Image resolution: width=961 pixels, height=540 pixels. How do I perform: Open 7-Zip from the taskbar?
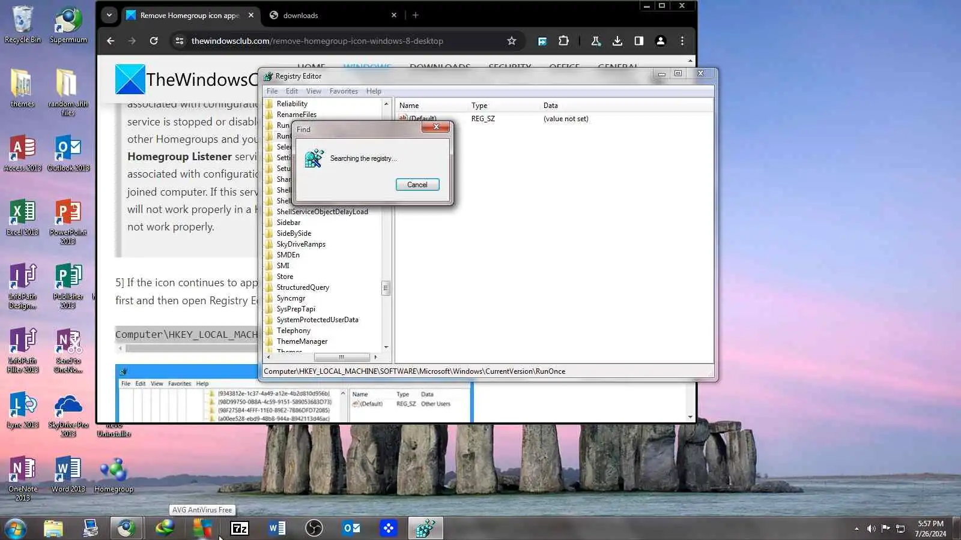240,528
